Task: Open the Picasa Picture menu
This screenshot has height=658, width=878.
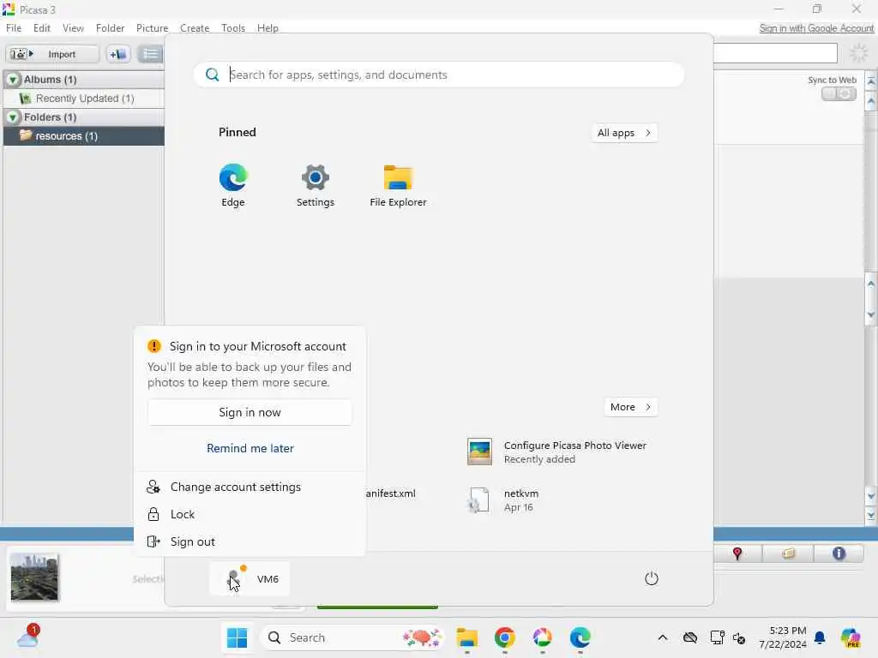Action: click(152, 28)
